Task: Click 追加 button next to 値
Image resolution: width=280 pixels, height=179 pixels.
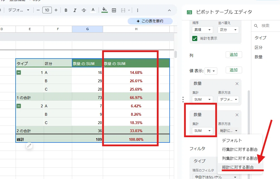Action: click(x=233, y=70)
